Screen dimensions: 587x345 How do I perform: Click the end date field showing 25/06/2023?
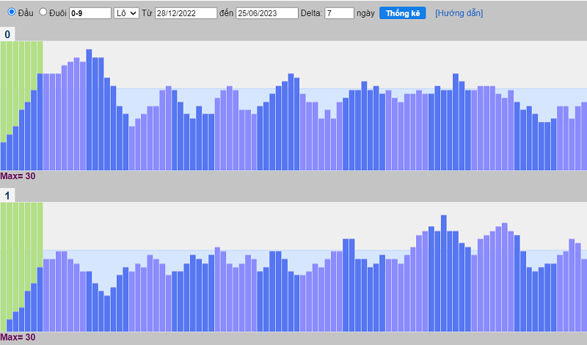(267, 13)
